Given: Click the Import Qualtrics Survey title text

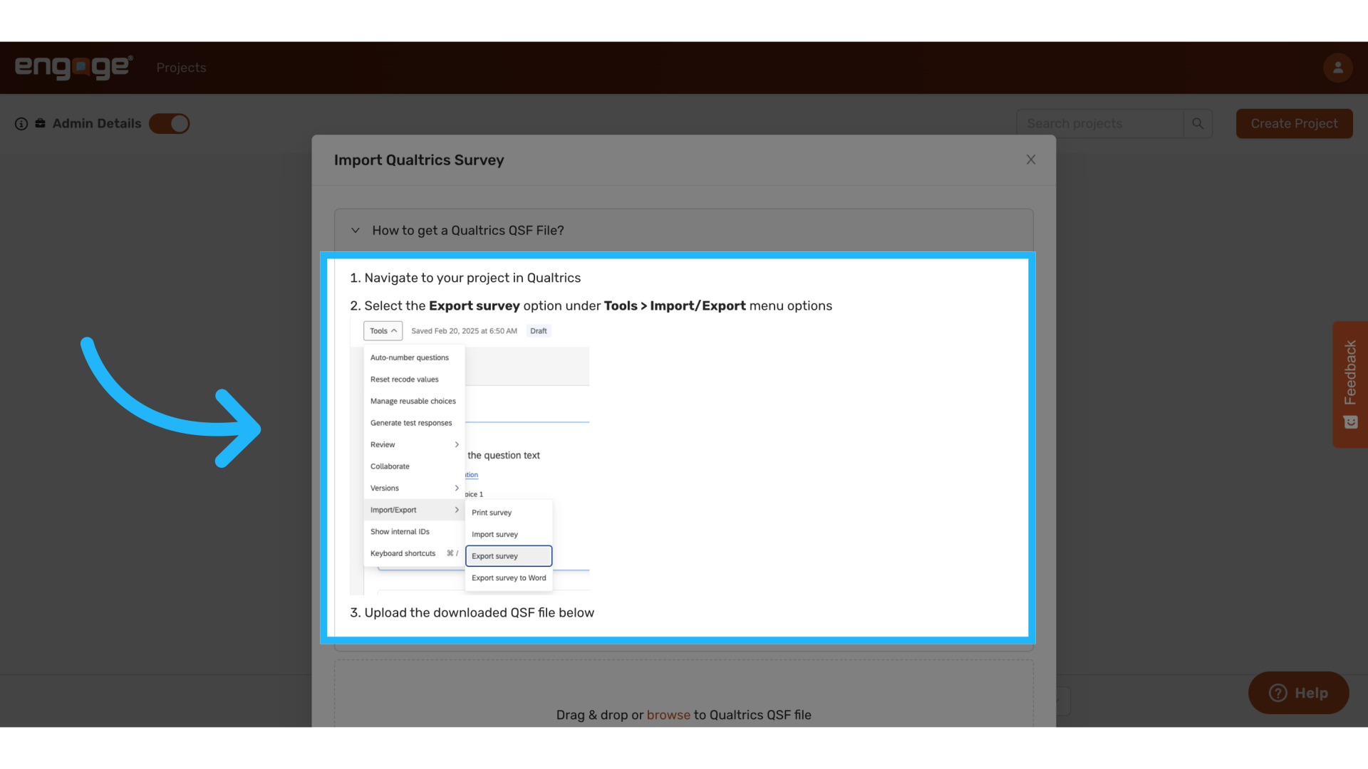Looking at the screenshot, I should pos(419,160).
